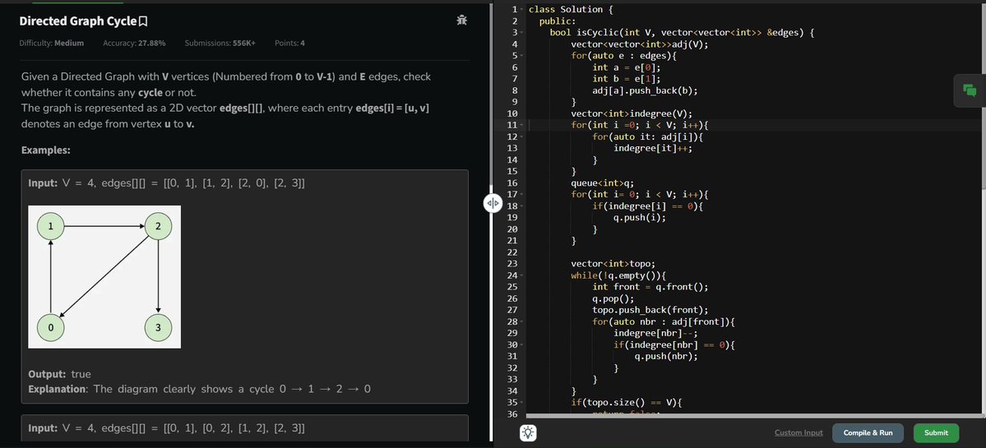Place cursor on line 25 int front
The width and height of the screenshot is (986, 448).
(650, 287)
